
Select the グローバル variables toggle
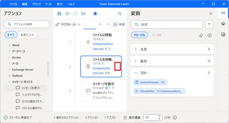[139, 35]
